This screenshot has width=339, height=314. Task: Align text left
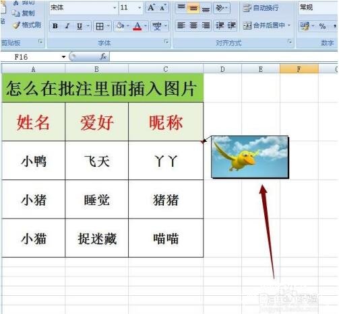(181, 26)
